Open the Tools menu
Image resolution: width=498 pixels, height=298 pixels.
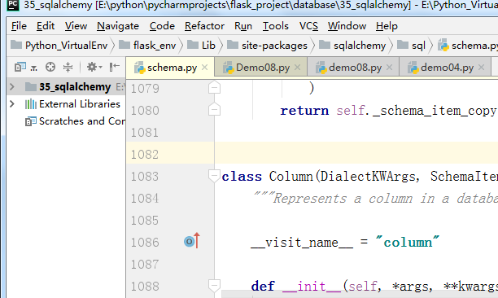point(275,26)
